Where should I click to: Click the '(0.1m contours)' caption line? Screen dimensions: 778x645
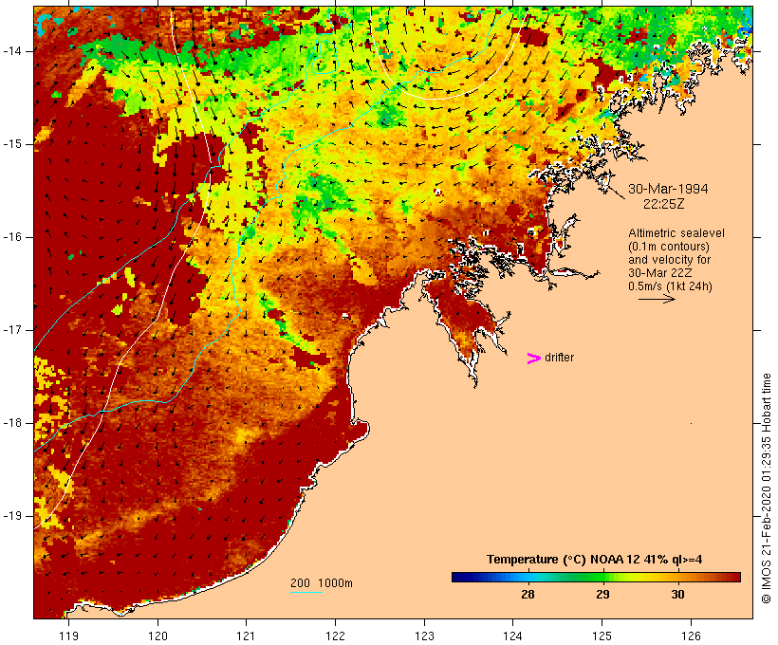click(x=669, y=247)
